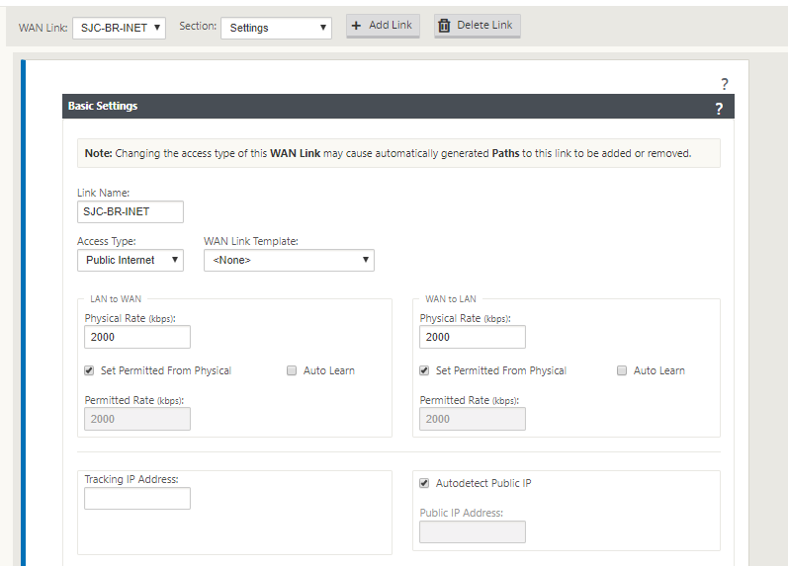Click the WAN to LAN Permitted Rate field
The width and height of the screenshot is (788, 566).
pos(473,419)
